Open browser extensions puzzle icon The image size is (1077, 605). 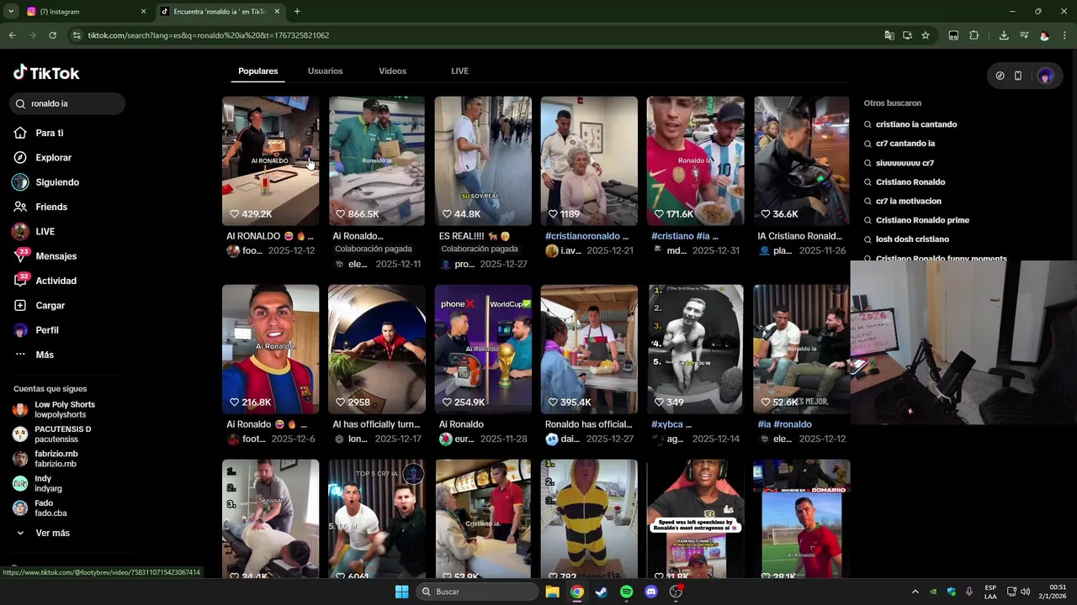coord(974,35)
